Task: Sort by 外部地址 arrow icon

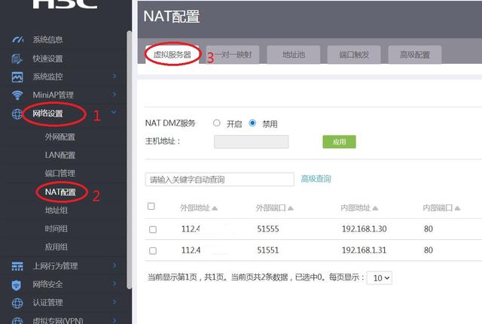Action: click(x=215, y=208)
